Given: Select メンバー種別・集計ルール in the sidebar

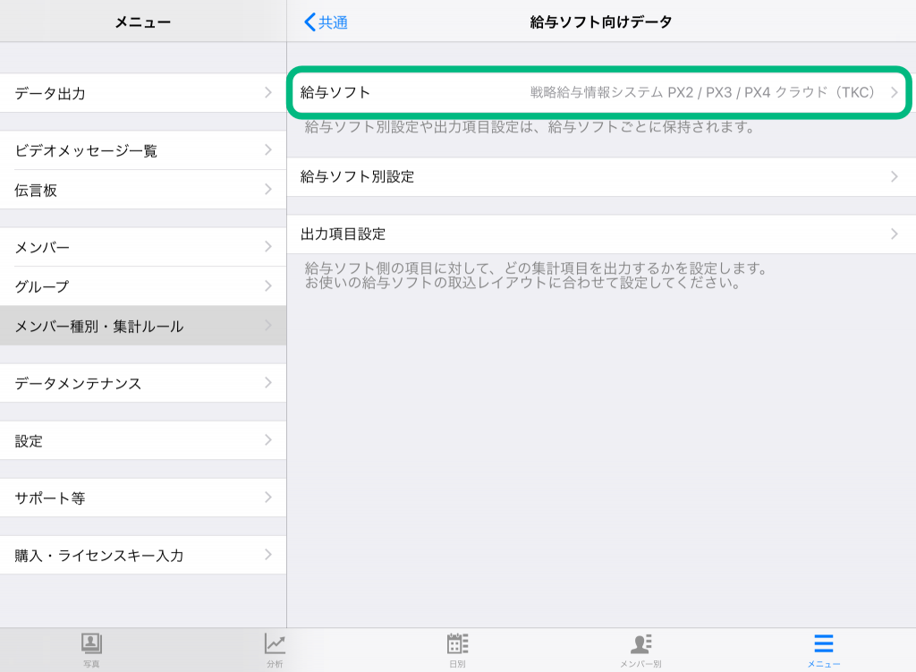Looking at the screenshot, I should pyautogui.click(x=143, y=325).
